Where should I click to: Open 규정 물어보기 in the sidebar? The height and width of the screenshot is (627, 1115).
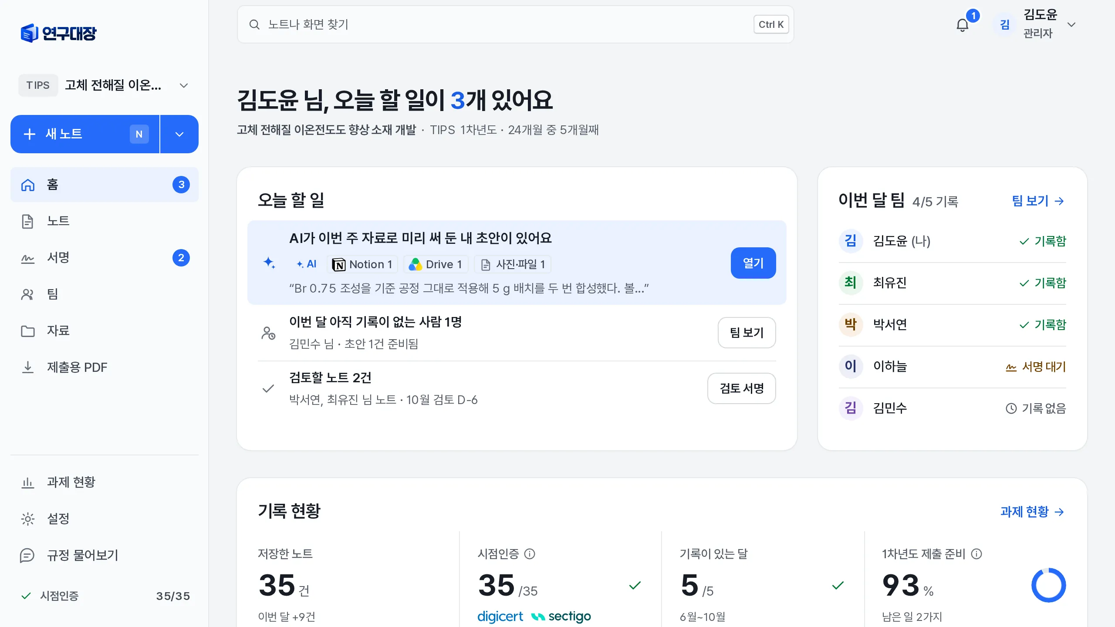[x=105, y=556]
